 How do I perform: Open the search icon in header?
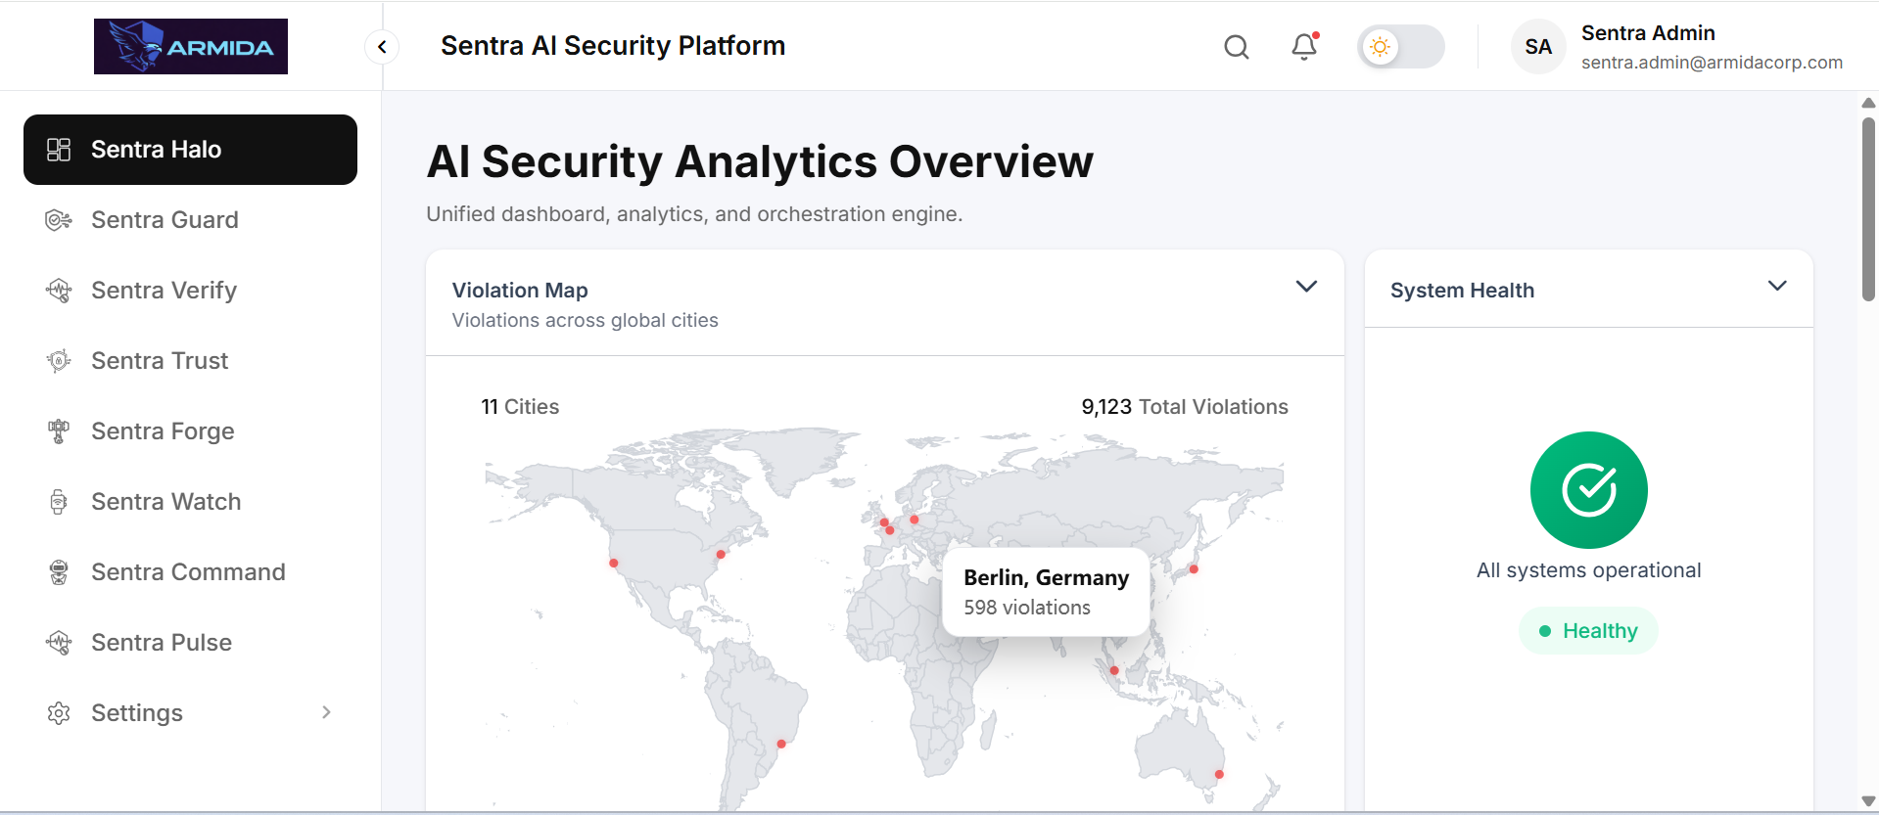click(1237, 46)
